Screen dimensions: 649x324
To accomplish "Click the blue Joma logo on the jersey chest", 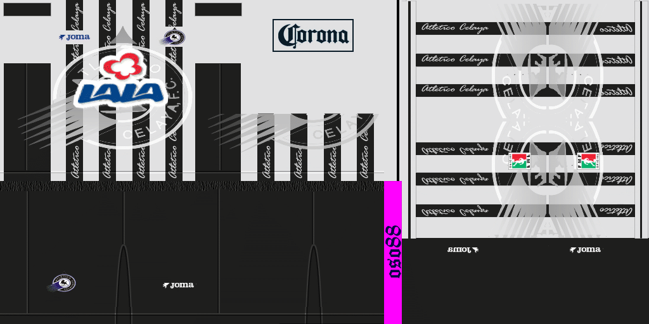I will point(75,37).
